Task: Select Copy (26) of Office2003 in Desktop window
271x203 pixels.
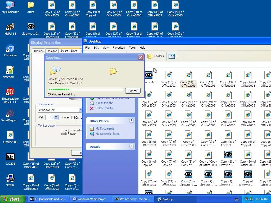Action: 149,178
